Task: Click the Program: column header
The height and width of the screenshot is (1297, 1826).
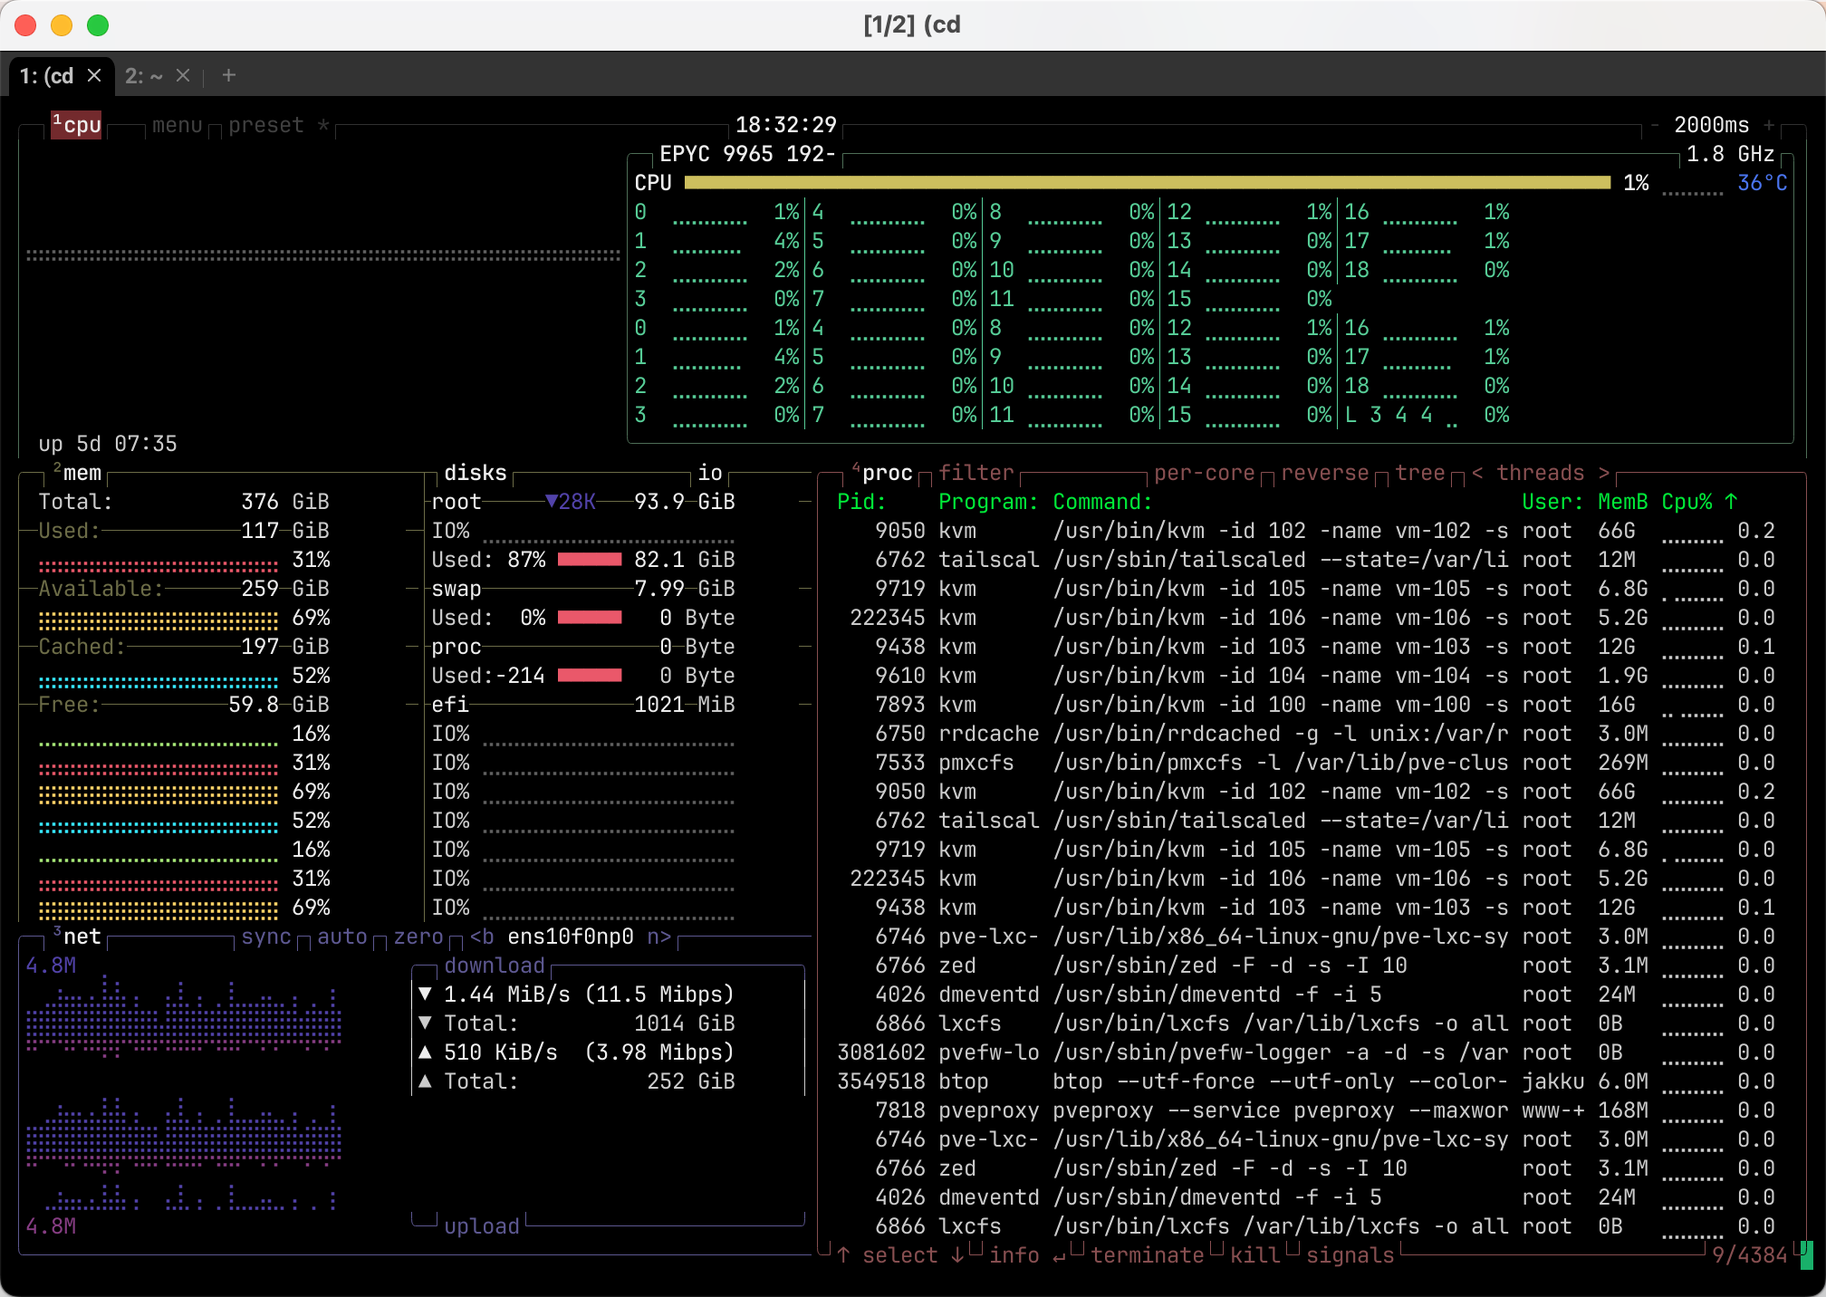Action: click(x=989, y=502)
